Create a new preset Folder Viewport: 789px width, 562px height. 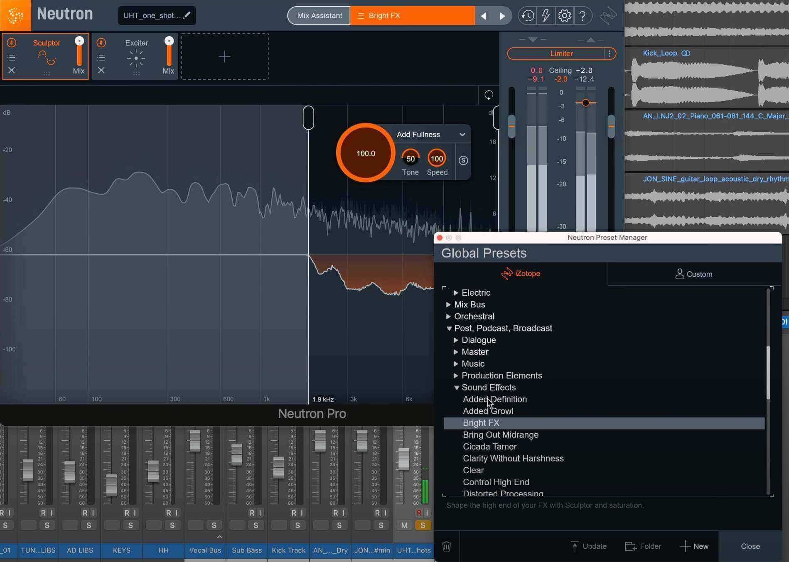coord(643,546)
